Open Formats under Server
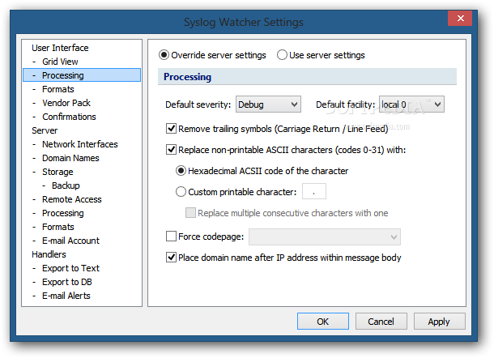Screen dimensions: 494x358 58,227
